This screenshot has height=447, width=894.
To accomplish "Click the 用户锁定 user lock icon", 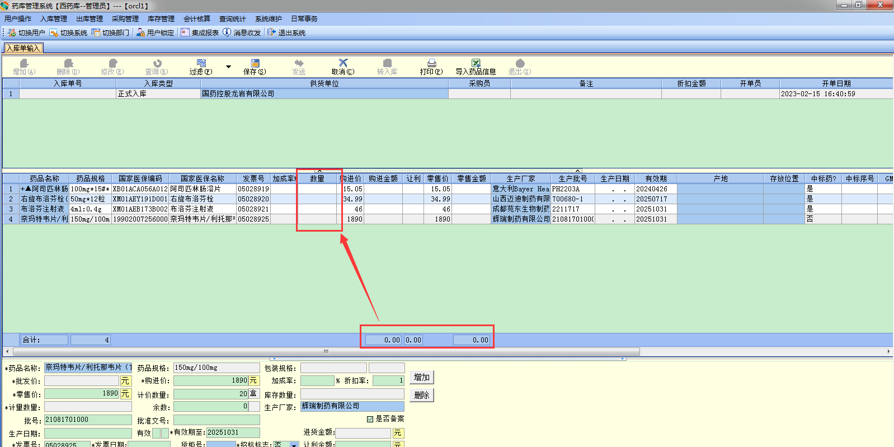I will coord(140,32).
